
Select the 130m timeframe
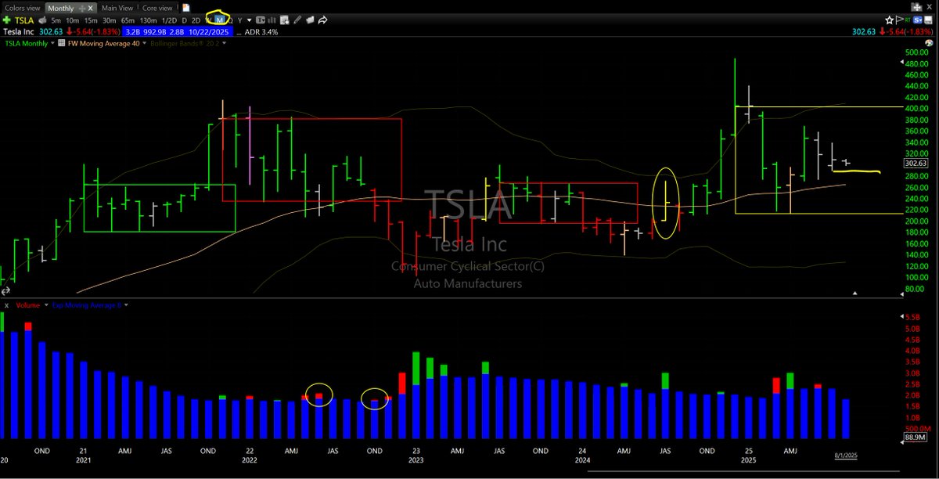pos(149,20)
